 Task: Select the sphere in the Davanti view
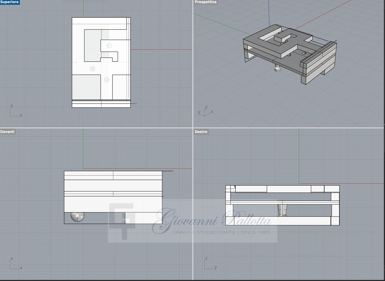click(x=77, y=216)
